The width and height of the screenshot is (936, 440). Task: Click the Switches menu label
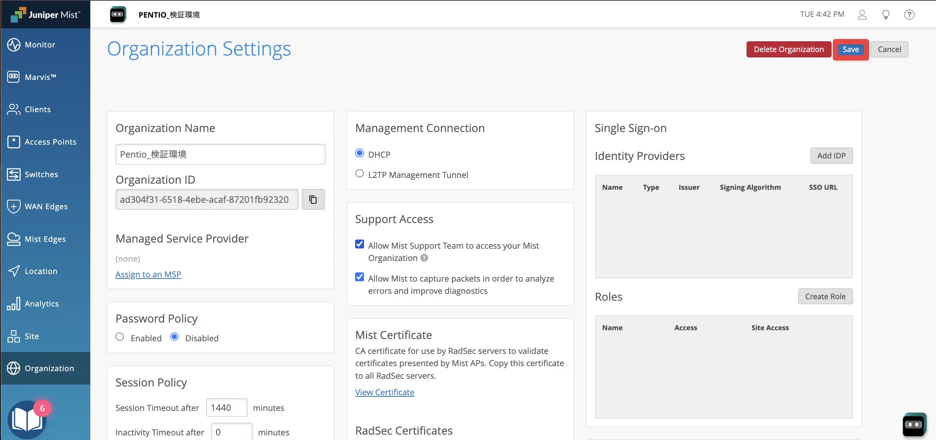pos(41,174)
